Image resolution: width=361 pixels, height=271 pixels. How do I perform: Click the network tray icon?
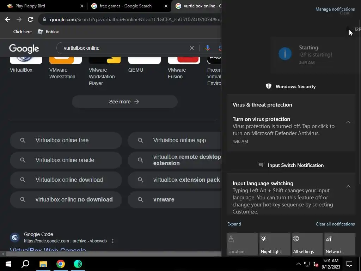point(307,264)
